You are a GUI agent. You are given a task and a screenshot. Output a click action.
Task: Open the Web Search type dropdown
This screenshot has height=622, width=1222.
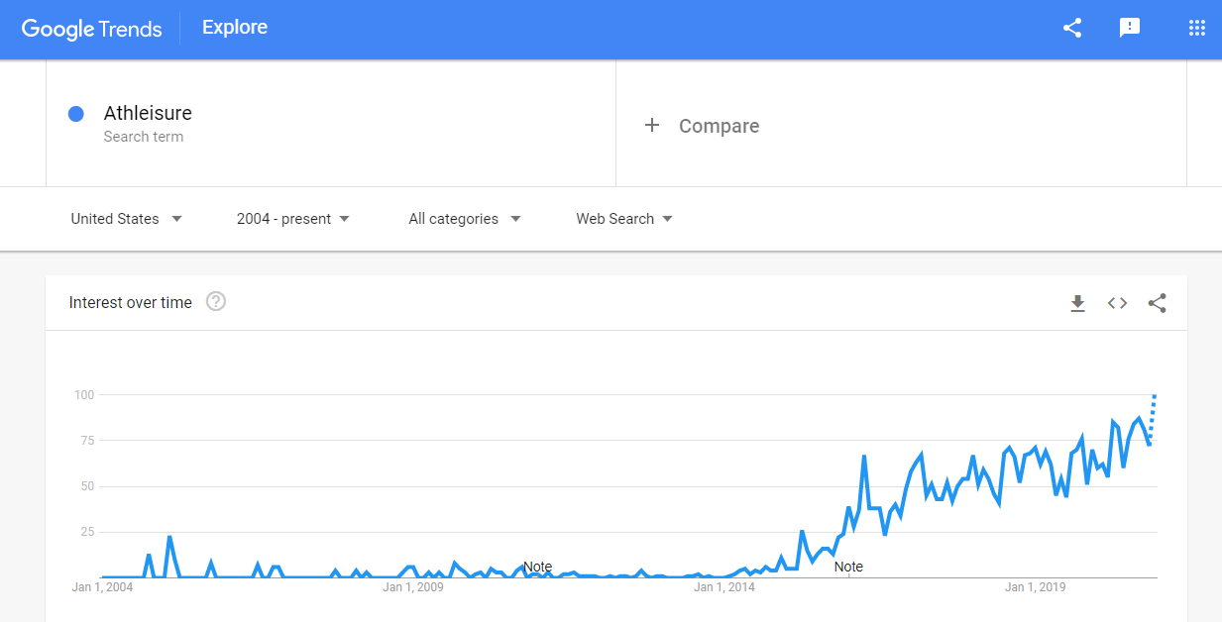[x=624, y=219]
